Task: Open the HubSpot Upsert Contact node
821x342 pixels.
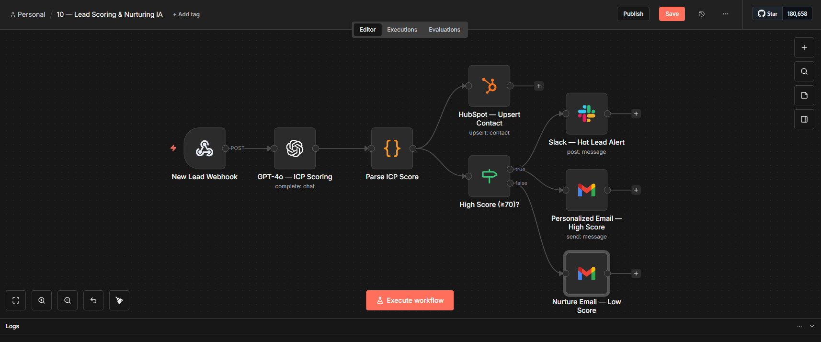Action: [x=489, y=86]
